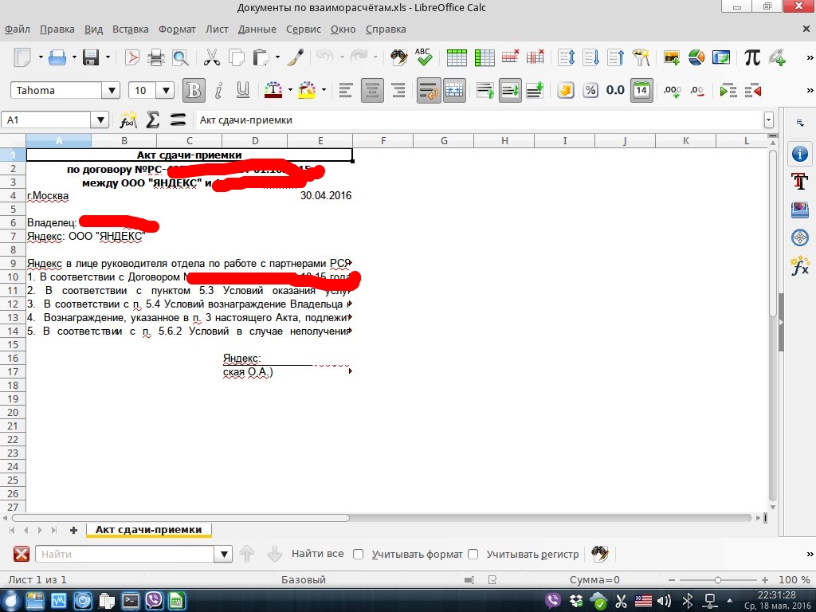Open the Name Box A1 dropdown
Viewport: 816px width, 612px height.
click(x=100, y=120)
